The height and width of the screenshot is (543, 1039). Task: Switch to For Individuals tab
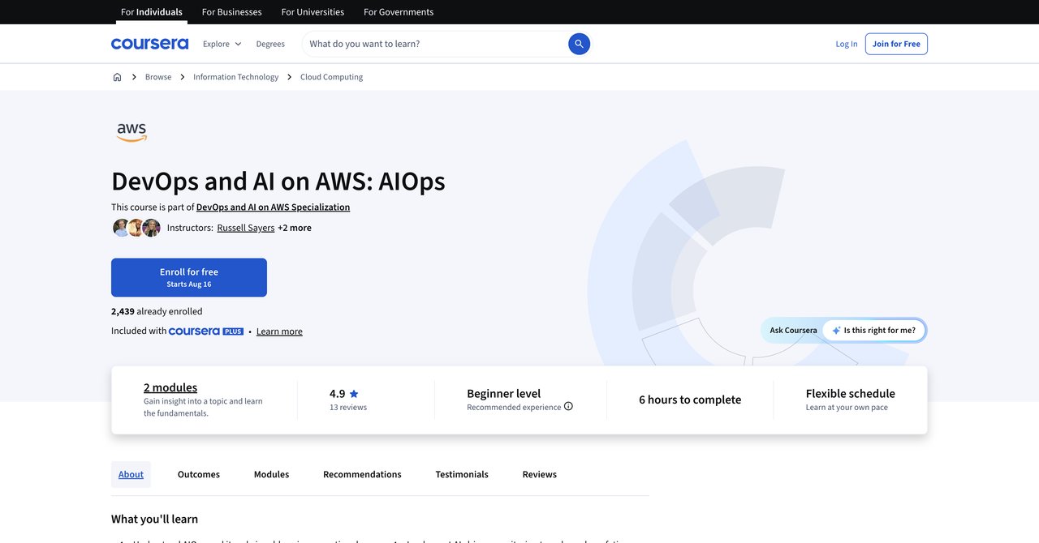(x=152, y=12)
